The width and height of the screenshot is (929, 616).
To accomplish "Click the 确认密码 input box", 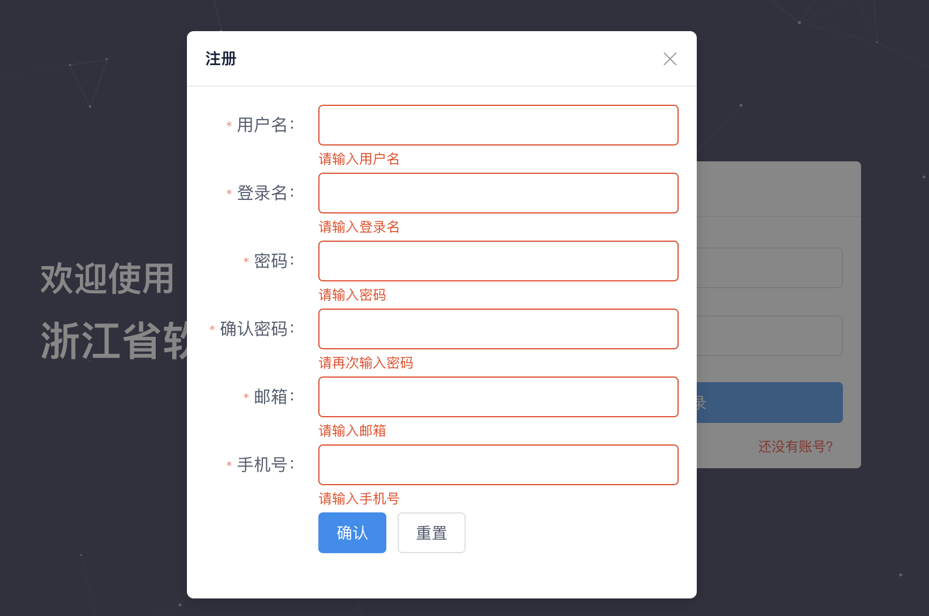I will tap(498, 329).
